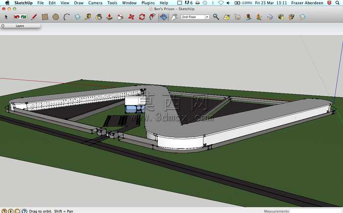Open the Camera menu
Image resolution: width=343 pixels, height=213 pixels.
click(95, 3)
